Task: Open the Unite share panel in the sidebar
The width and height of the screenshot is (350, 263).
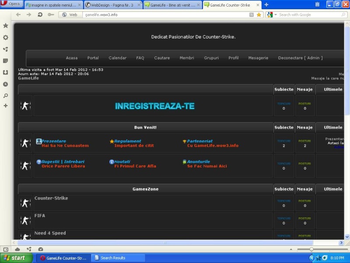Action: pos(6,49)
